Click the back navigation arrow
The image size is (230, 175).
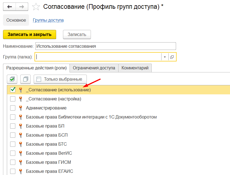click(10, 7)
